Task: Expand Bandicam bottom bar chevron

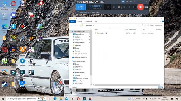Action: point(146,12)
